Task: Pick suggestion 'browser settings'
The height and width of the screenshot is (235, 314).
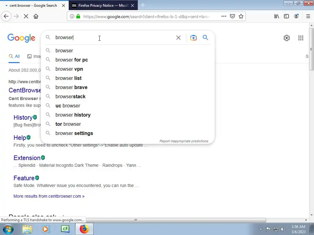Action: [128, 133]
